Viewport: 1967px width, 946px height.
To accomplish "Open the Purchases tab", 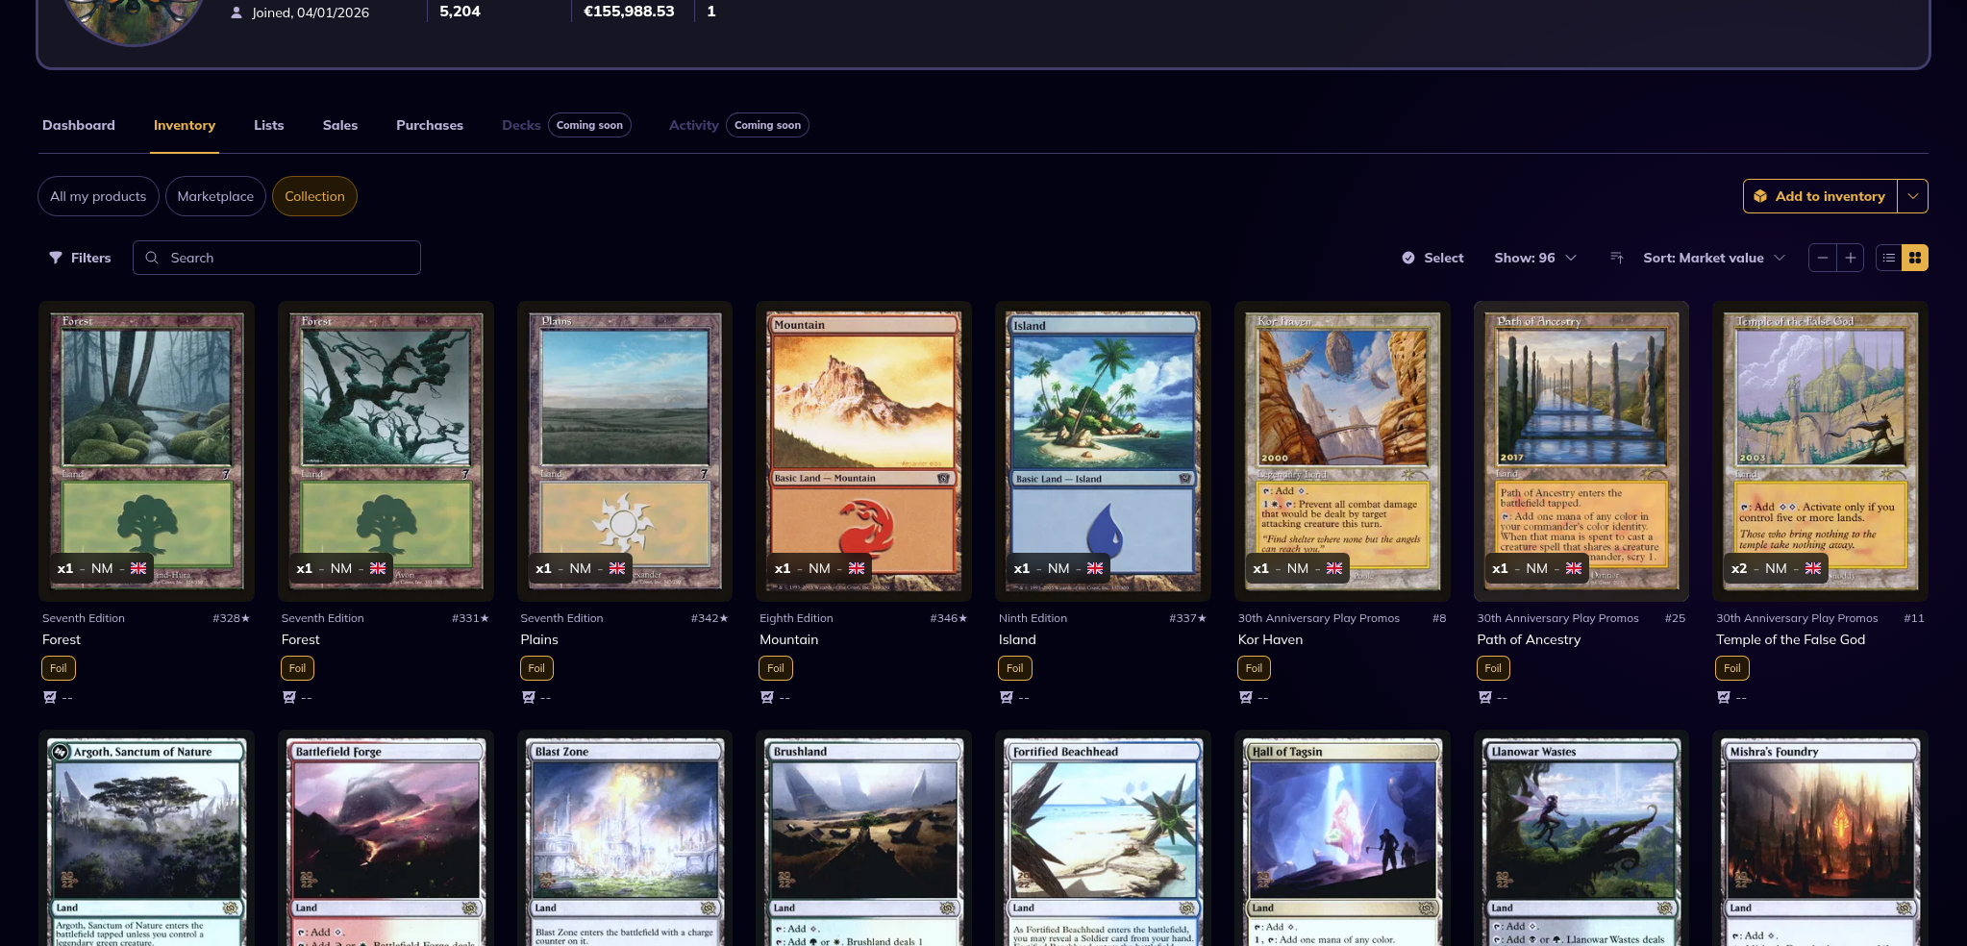I will (430, 125).
